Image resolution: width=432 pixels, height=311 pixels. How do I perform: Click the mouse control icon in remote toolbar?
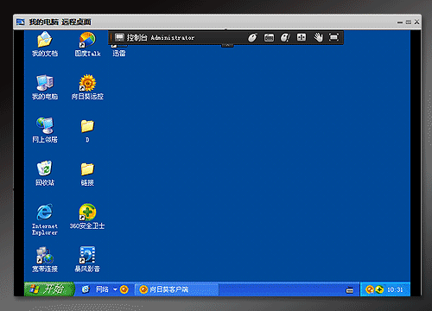[x=252, y=37]
